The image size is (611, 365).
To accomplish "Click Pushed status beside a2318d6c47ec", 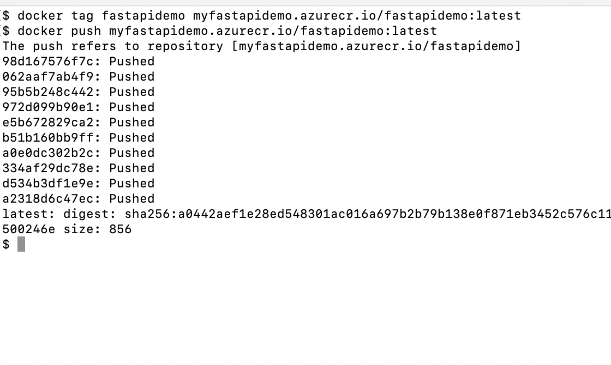I will (x=131, y=198).
